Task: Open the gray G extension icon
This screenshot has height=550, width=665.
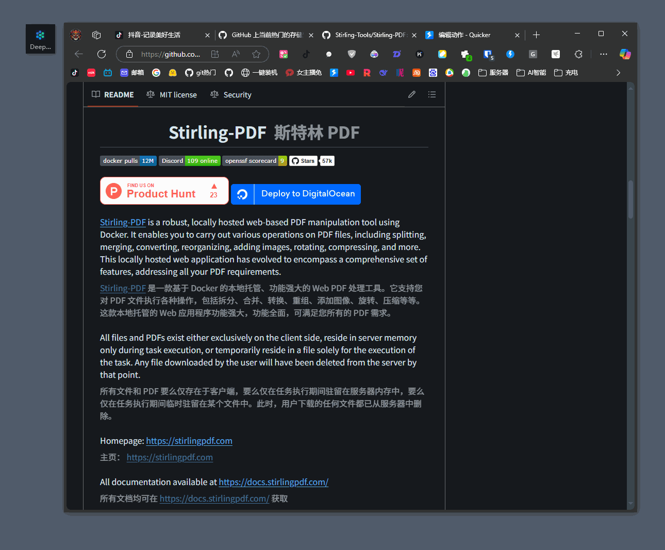Action: pos(533,54)
